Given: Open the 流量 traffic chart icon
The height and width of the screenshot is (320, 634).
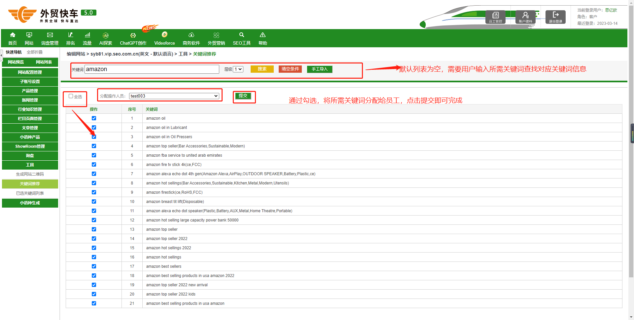Looking at the screenshot, I should (87, 35).
